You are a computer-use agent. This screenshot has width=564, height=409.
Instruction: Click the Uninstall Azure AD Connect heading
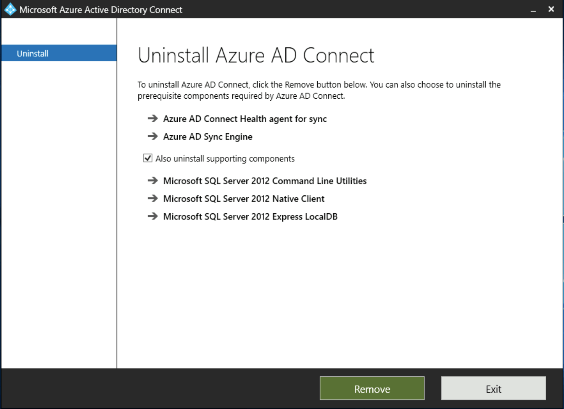256,55
